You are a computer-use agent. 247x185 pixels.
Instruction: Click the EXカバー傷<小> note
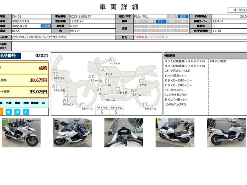[x=176, y=100]
